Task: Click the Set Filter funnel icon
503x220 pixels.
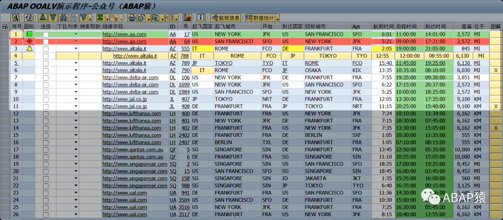Action: tap(83, 18)
